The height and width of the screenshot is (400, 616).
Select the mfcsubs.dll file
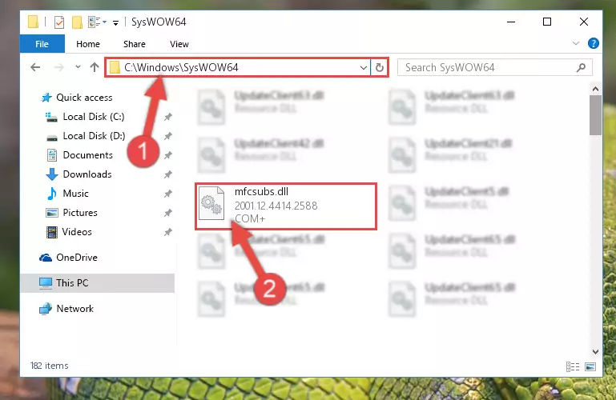pos(286,206)
